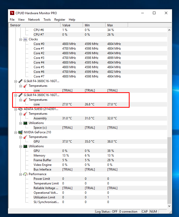Click the Performance gauge icon
179x217 pixels.
click(x=25, y=174)
